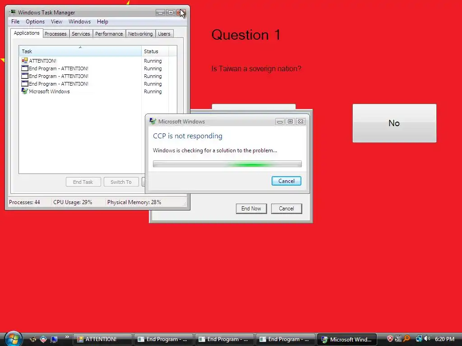The width and height of the screenshot is (462, 346).
Task: Click the red shield security alert tray icon
Action: click(390, 339)
